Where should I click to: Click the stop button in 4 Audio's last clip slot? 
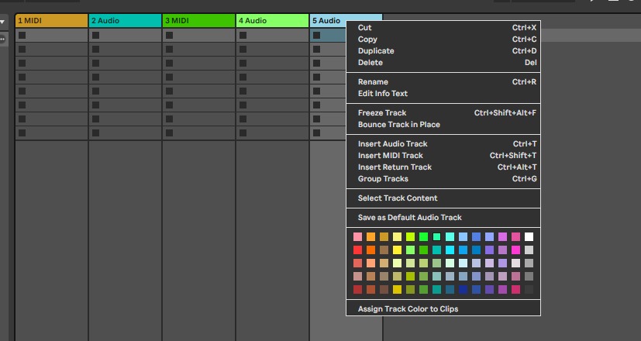click(x=243, y=133)
